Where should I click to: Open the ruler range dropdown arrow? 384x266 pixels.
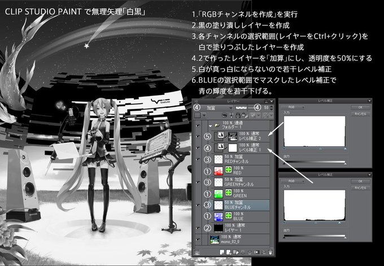[x=272, y=115]
